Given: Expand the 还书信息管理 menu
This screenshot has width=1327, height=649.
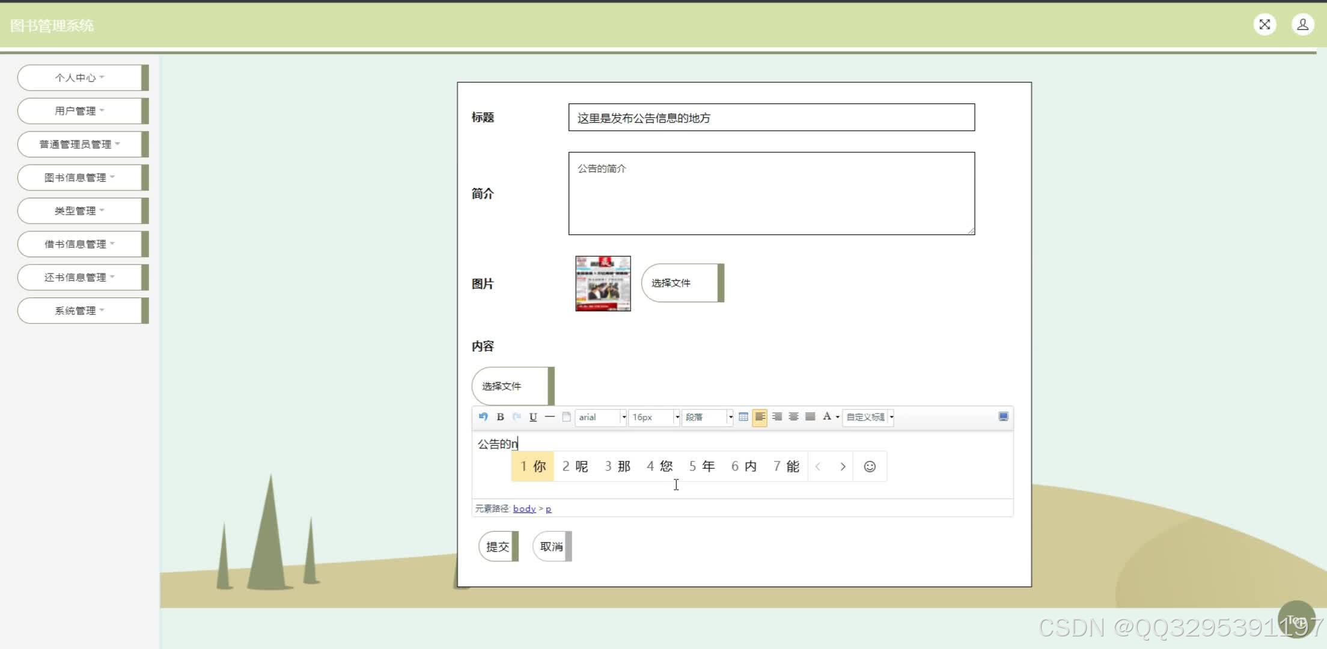Looking at the screenshot, I should coord(82,277).
